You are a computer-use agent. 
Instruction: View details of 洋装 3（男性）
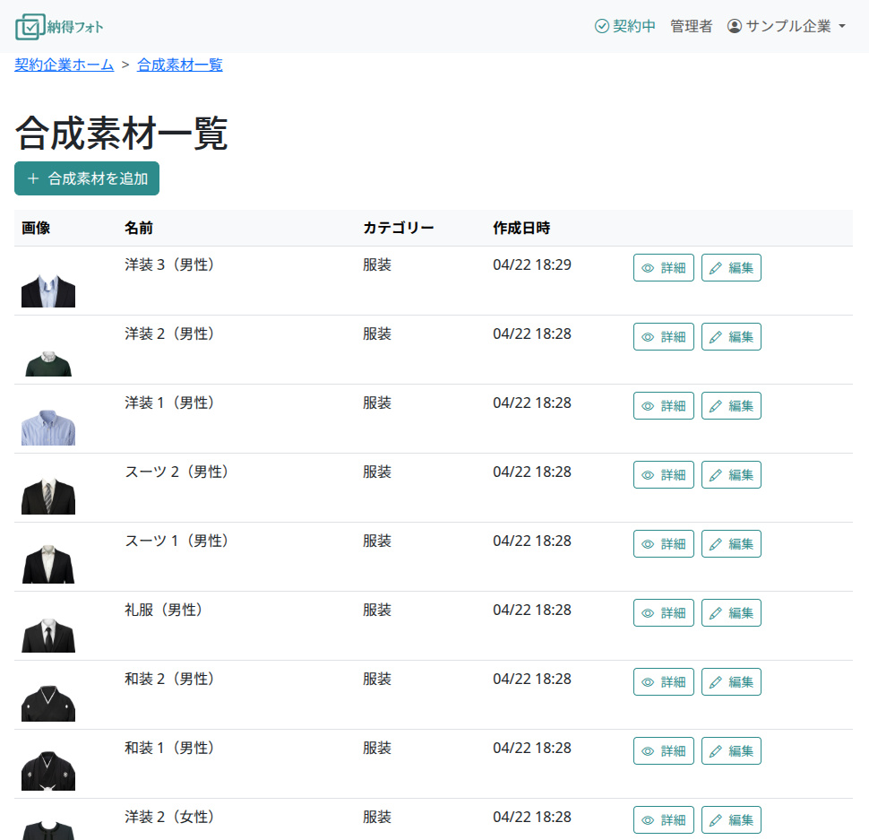click(663, 268)
